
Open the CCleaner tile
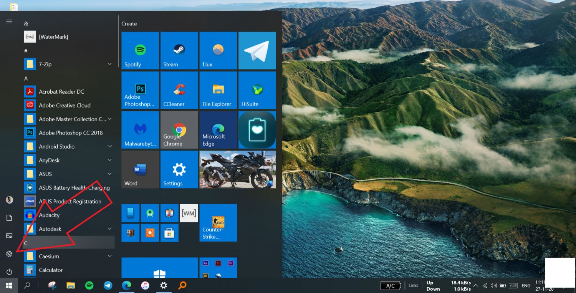click(179, 90)
